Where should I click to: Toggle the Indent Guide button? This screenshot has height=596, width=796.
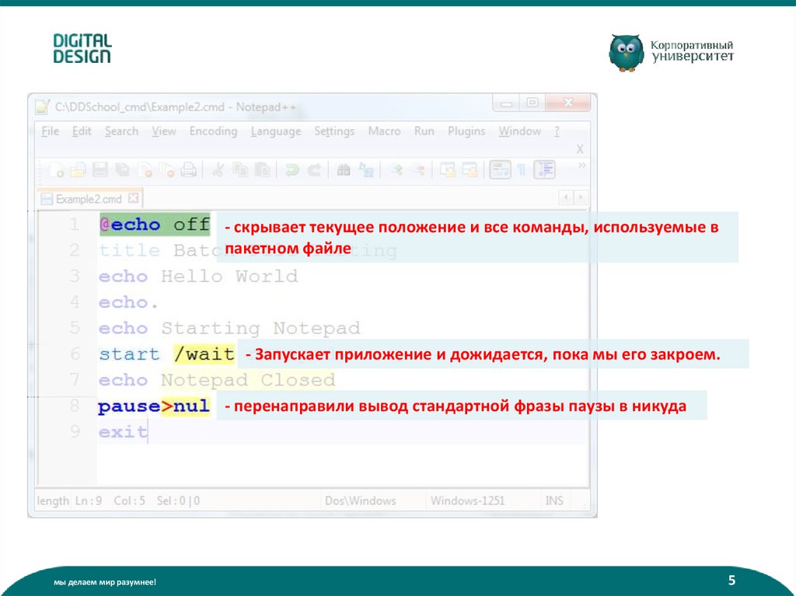(546, 169)
